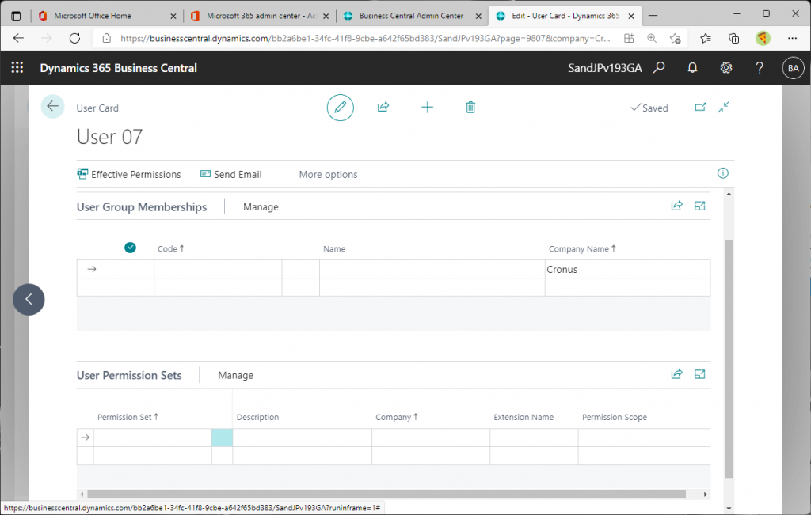Expand User Permission Sets to full view
Screen dimensions: 811x515
(x=700, y=374)
